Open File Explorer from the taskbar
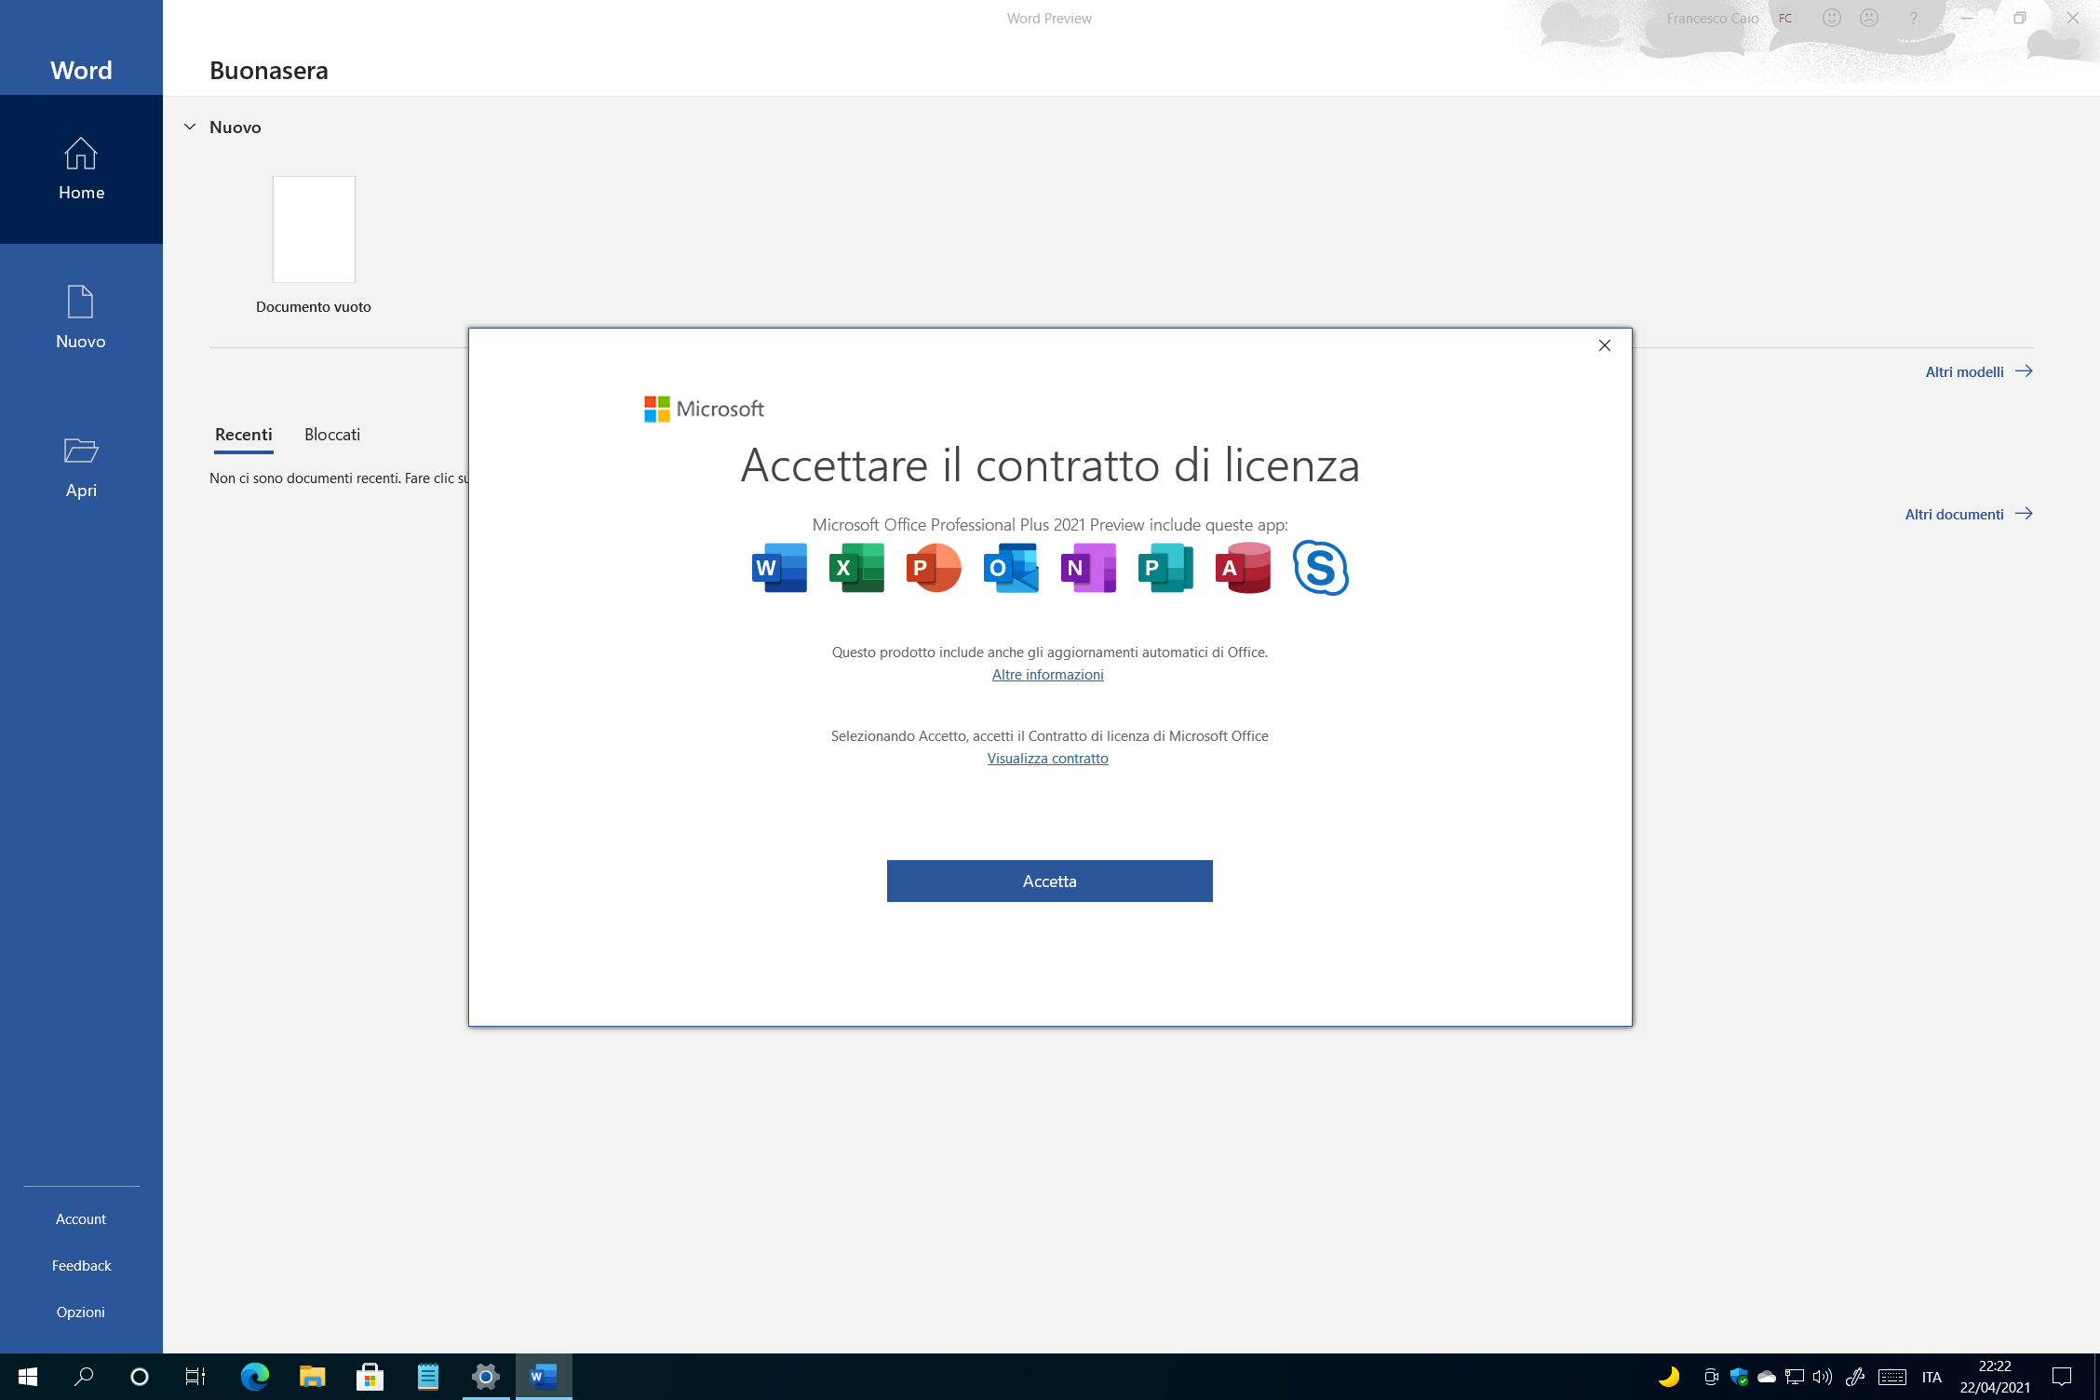 312,1377
